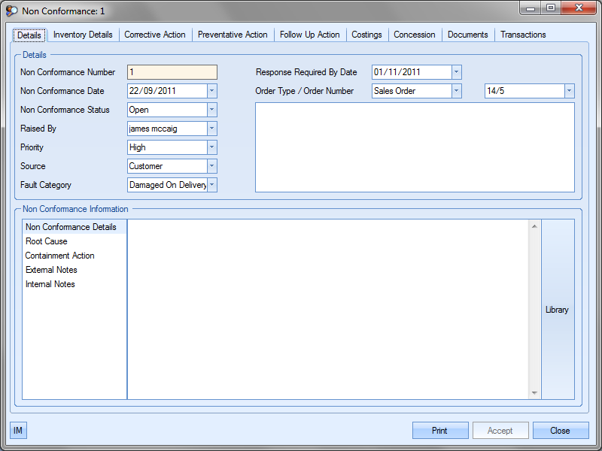This screenshot has width=602, height=451.
Task: Open the Raised By dropdown
Action: point(211,129)
